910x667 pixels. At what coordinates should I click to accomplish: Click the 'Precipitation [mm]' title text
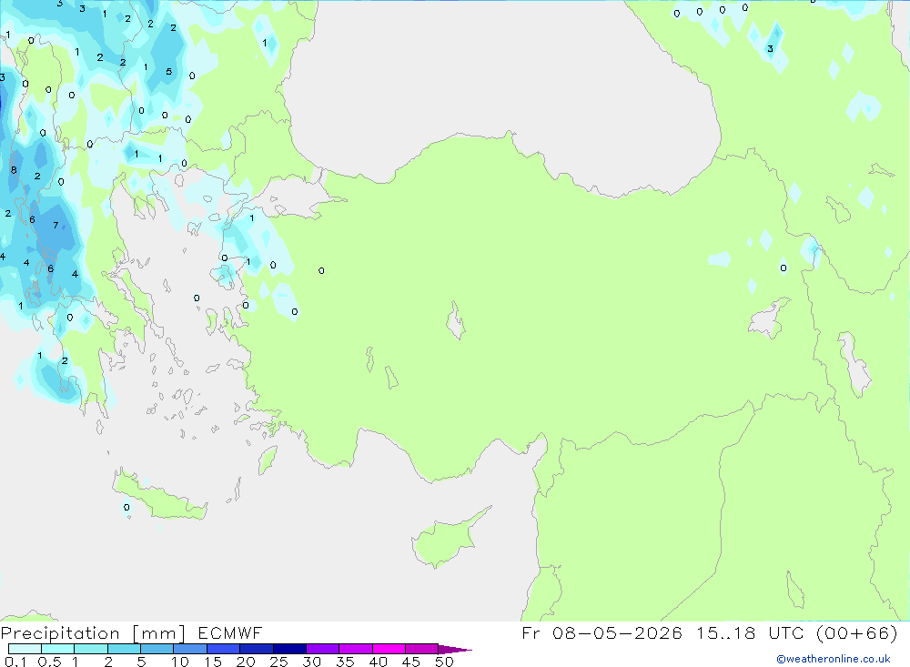pos(93,633)
